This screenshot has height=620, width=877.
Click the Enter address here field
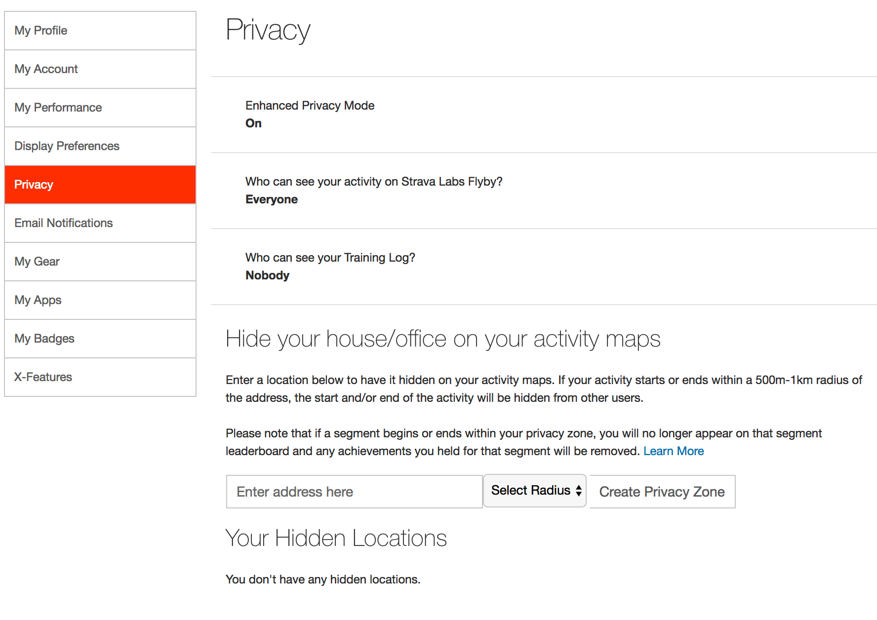point(354,492)
